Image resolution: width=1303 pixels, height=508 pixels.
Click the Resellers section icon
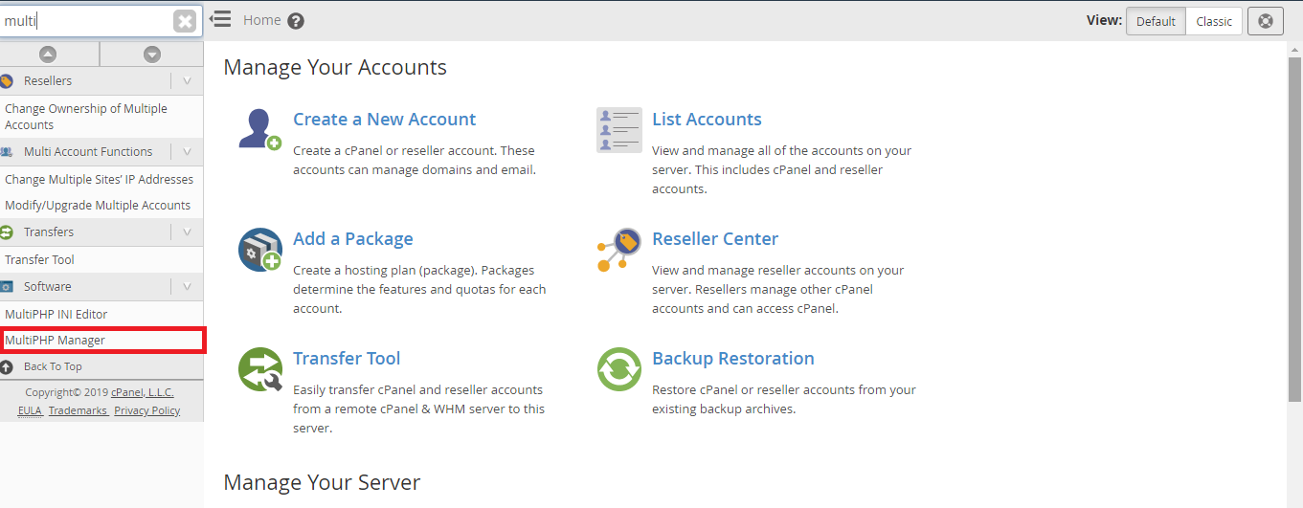tap(7, 81)
